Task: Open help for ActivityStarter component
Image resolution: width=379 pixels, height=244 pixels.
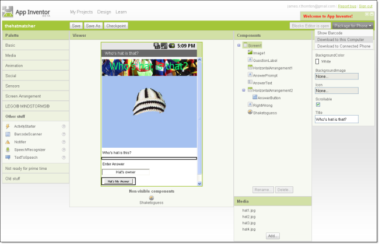Action: coord(64,126)
